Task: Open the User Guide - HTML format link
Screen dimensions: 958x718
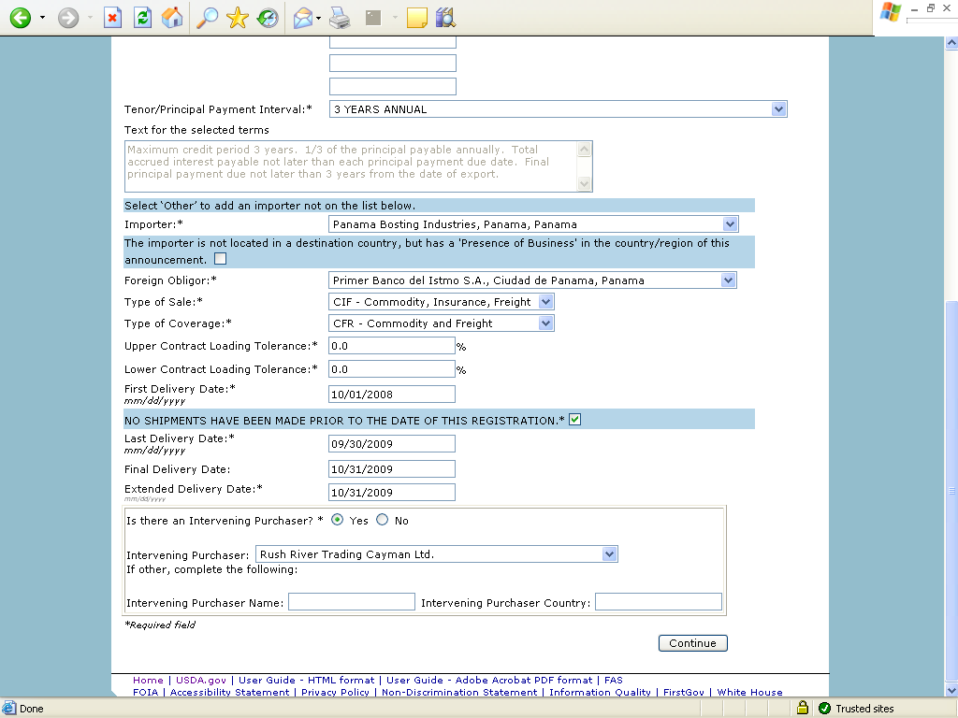Action: click(307, 681)
